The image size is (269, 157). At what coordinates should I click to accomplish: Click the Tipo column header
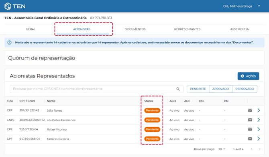(x=10, y=101)
